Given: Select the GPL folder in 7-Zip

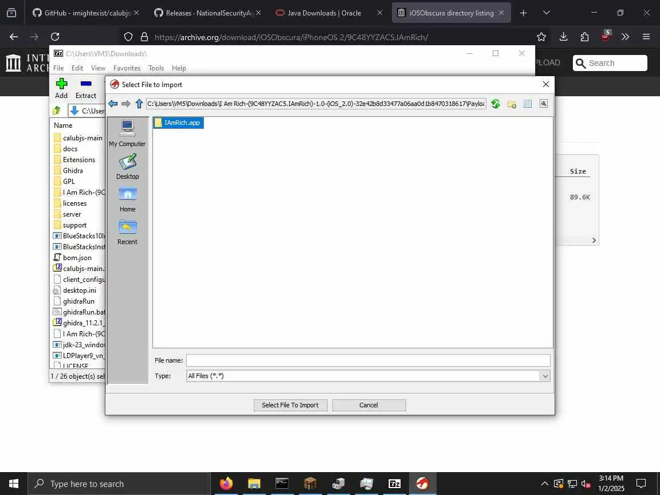Looking at the screenshot, I should tap(64, 182).
